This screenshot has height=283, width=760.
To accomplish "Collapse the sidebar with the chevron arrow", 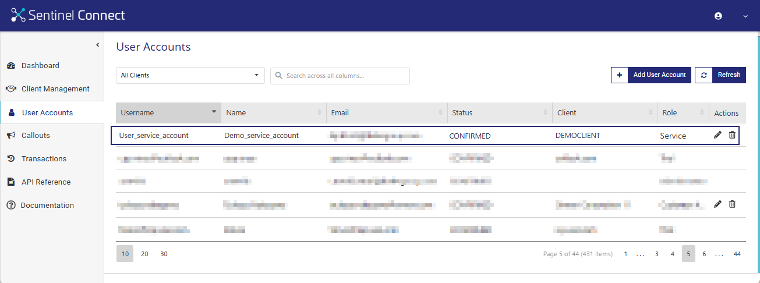I will [97, 45].
